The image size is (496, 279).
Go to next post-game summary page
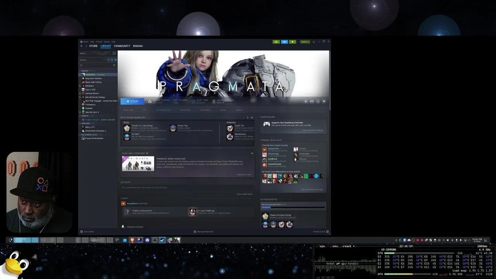(248, 117)
